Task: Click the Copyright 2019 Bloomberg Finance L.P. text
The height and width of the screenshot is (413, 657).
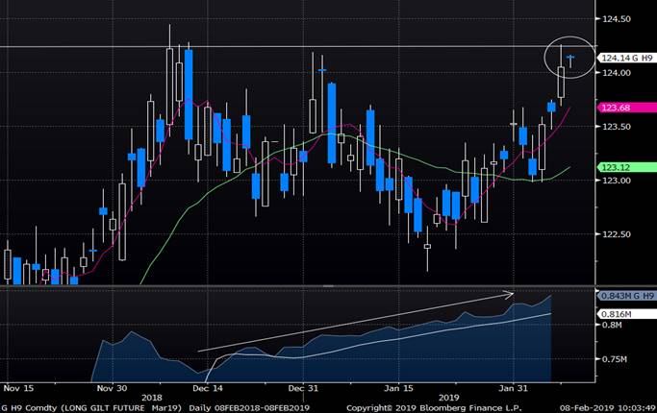Action: (434, 408)
